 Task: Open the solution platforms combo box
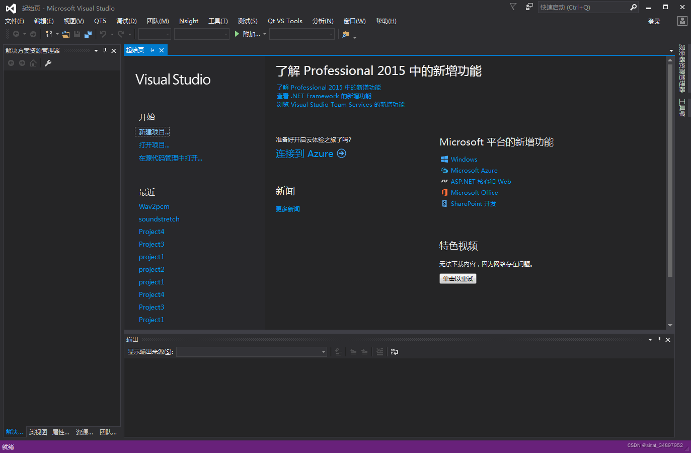pyautogui.click(x=202, y=34)
